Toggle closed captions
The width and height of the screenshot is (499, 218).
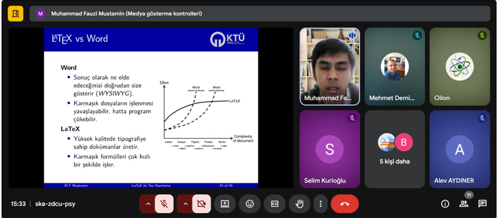275,204
